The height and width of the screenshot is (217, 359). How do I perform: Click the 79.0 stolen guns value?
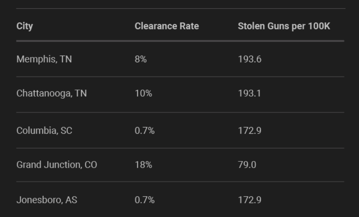point(247,164)
